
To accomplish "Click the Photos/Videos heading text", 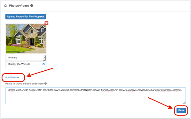I will tap(19, 6).
